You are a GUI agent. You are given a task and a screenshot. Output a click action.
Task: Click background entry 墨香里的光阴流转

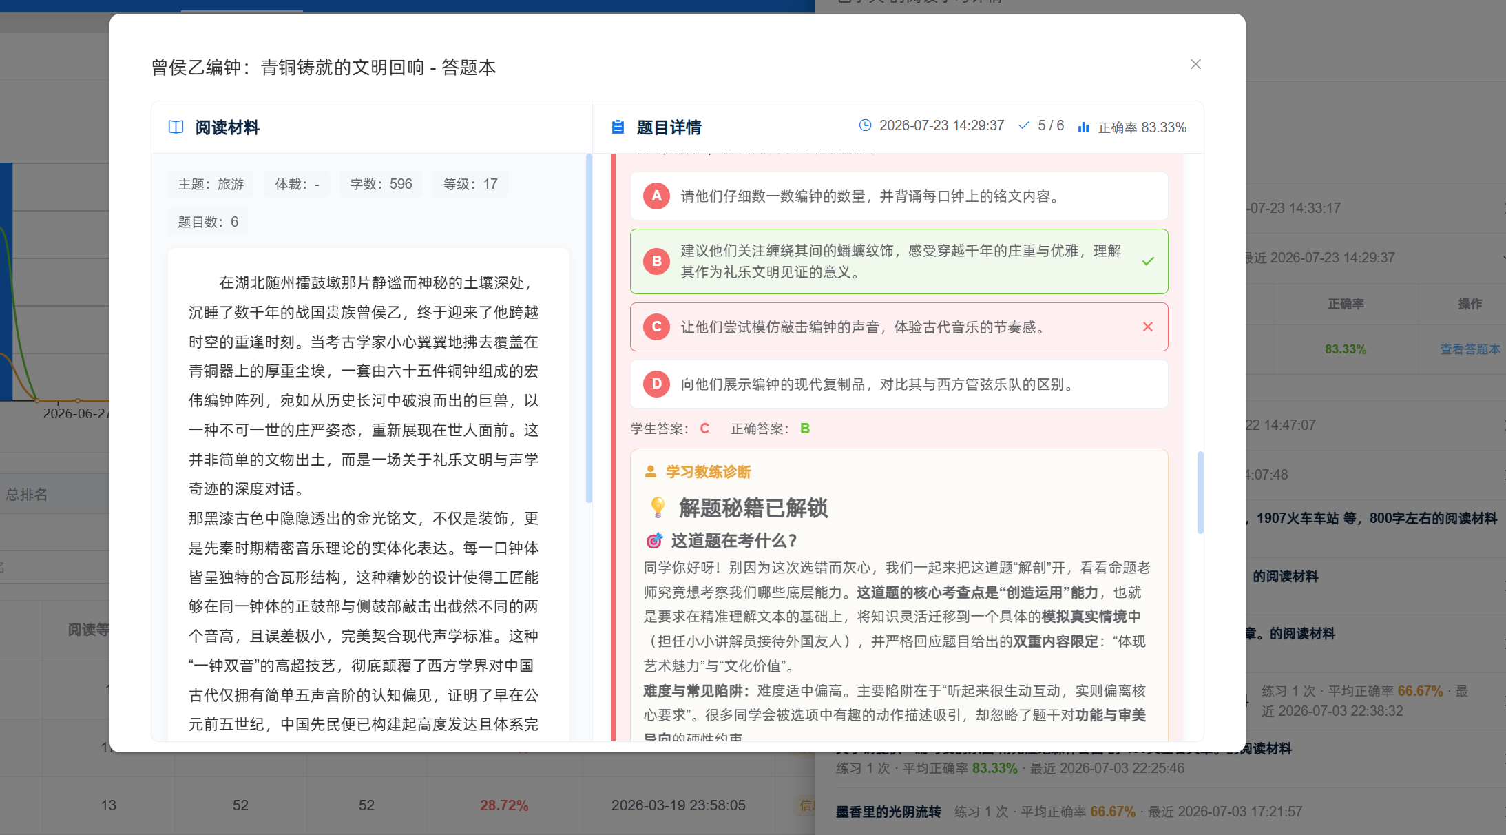pos(888,812)
